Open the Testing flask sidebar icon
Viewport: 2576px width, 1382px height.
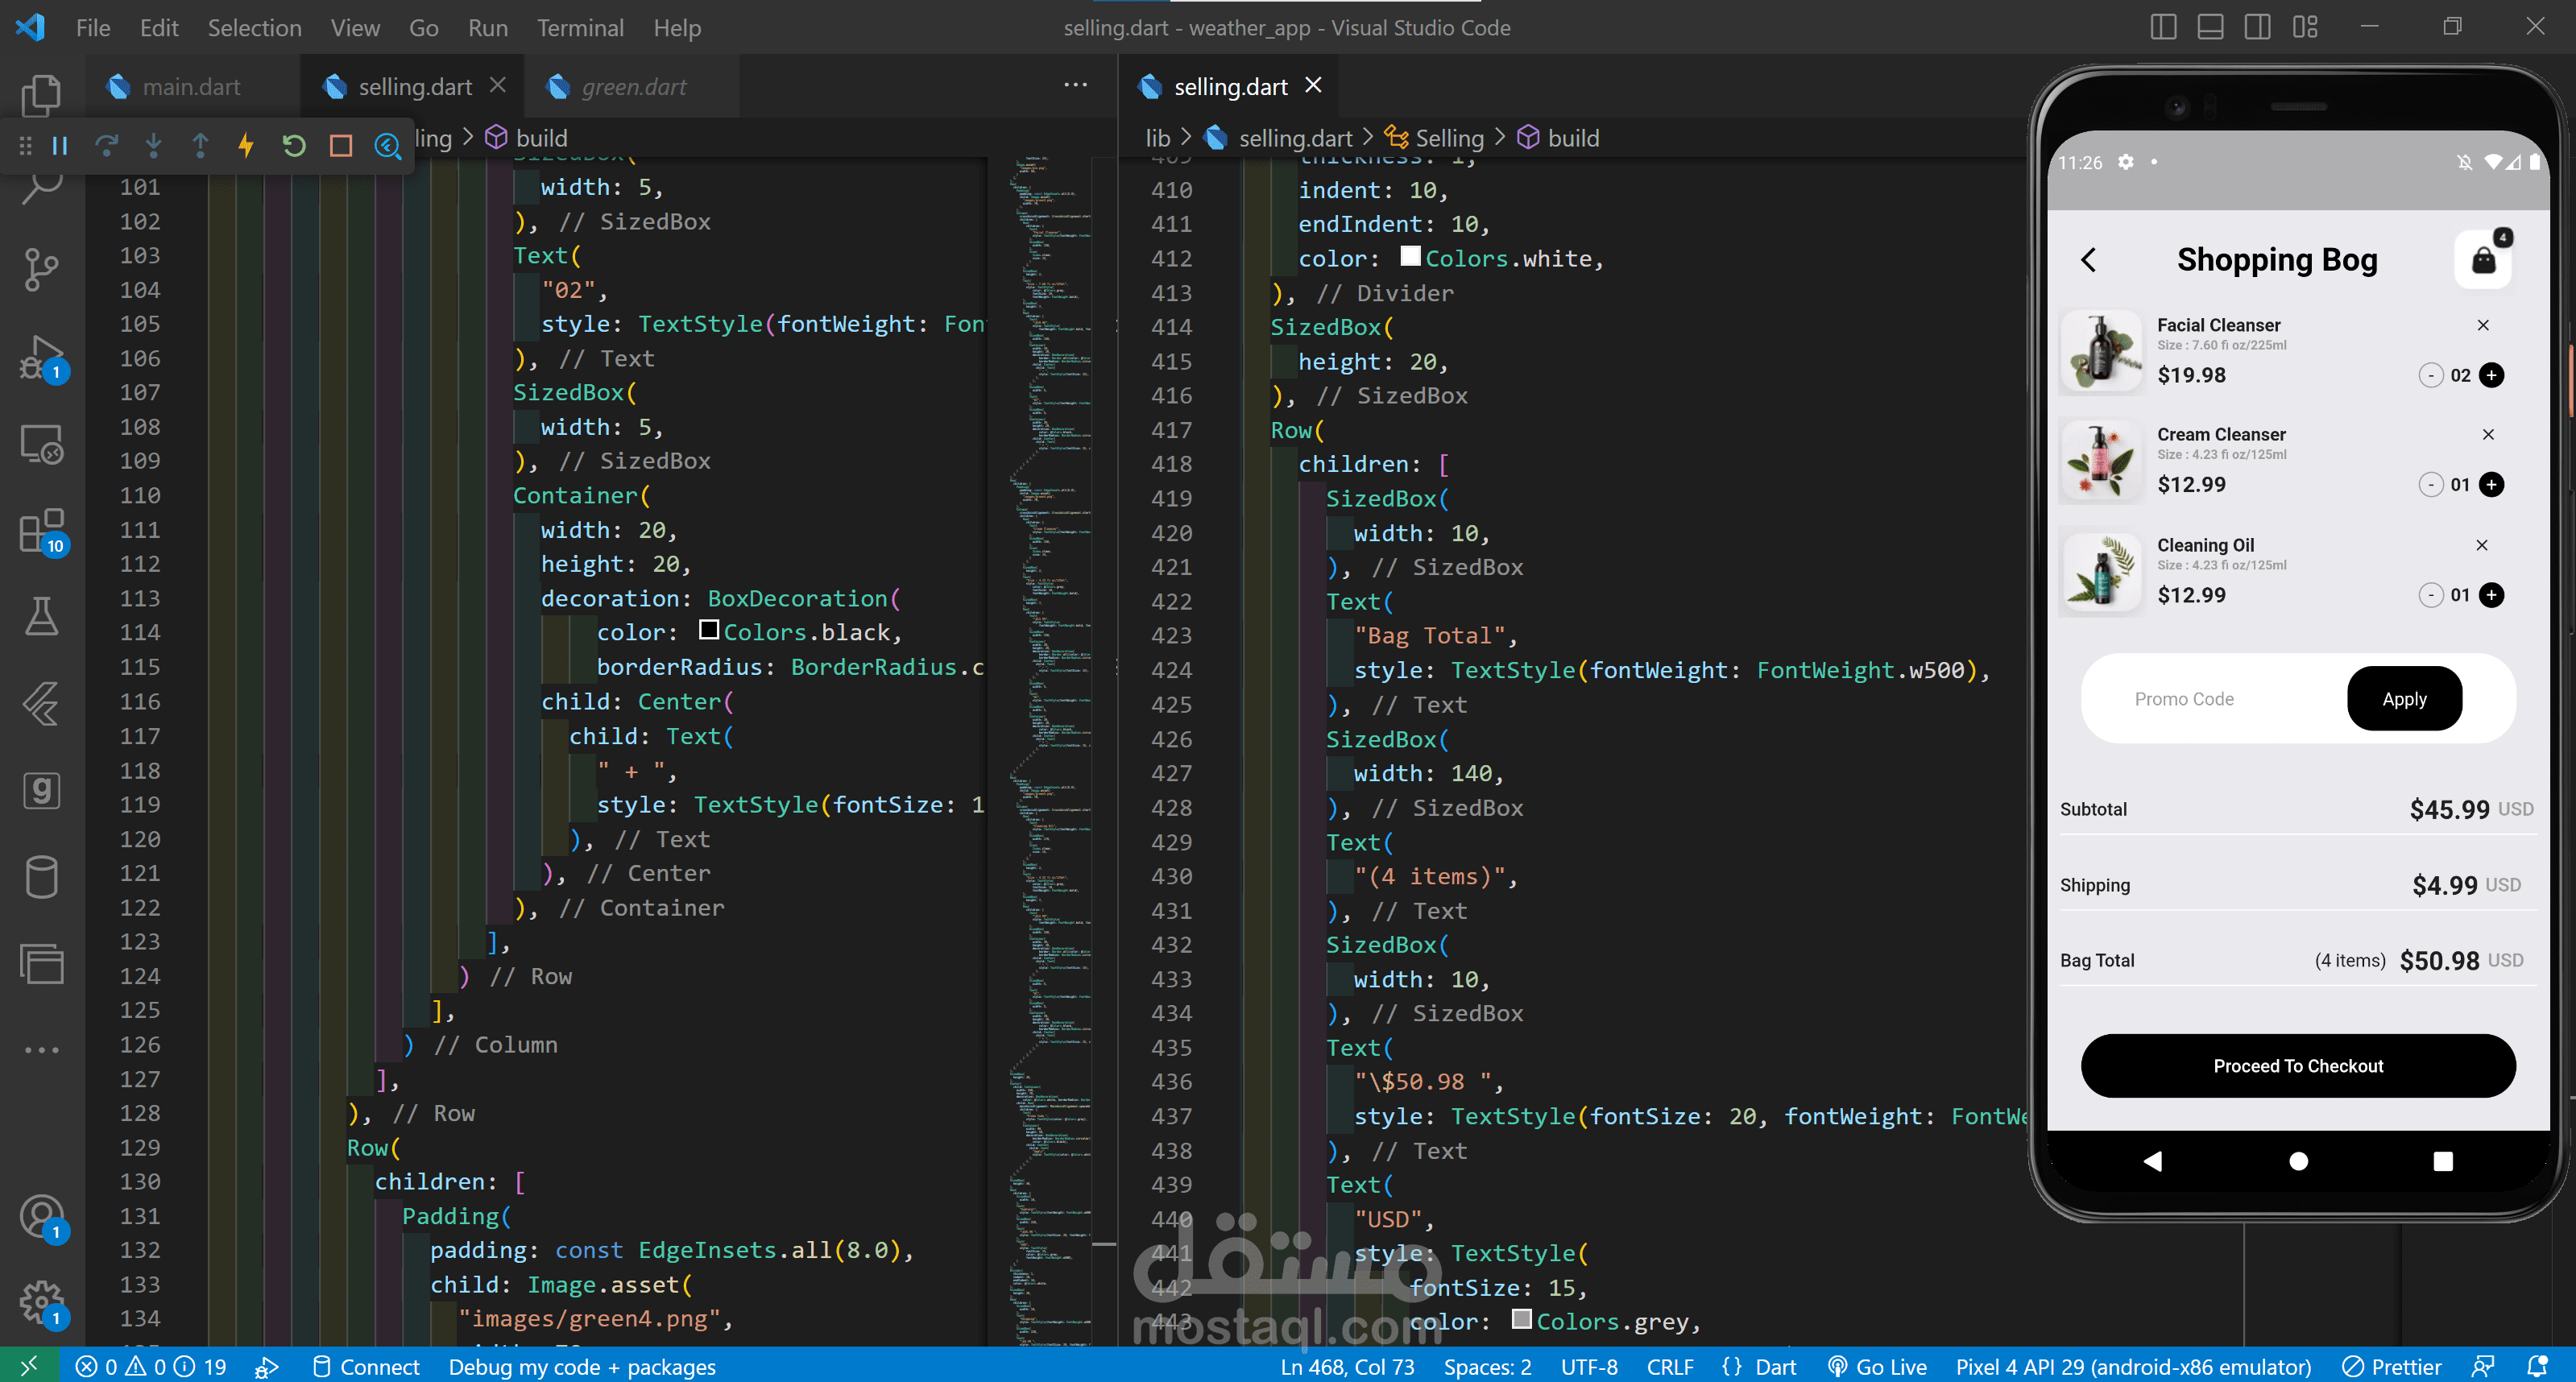pyautogui.click(x=41, y=617)
